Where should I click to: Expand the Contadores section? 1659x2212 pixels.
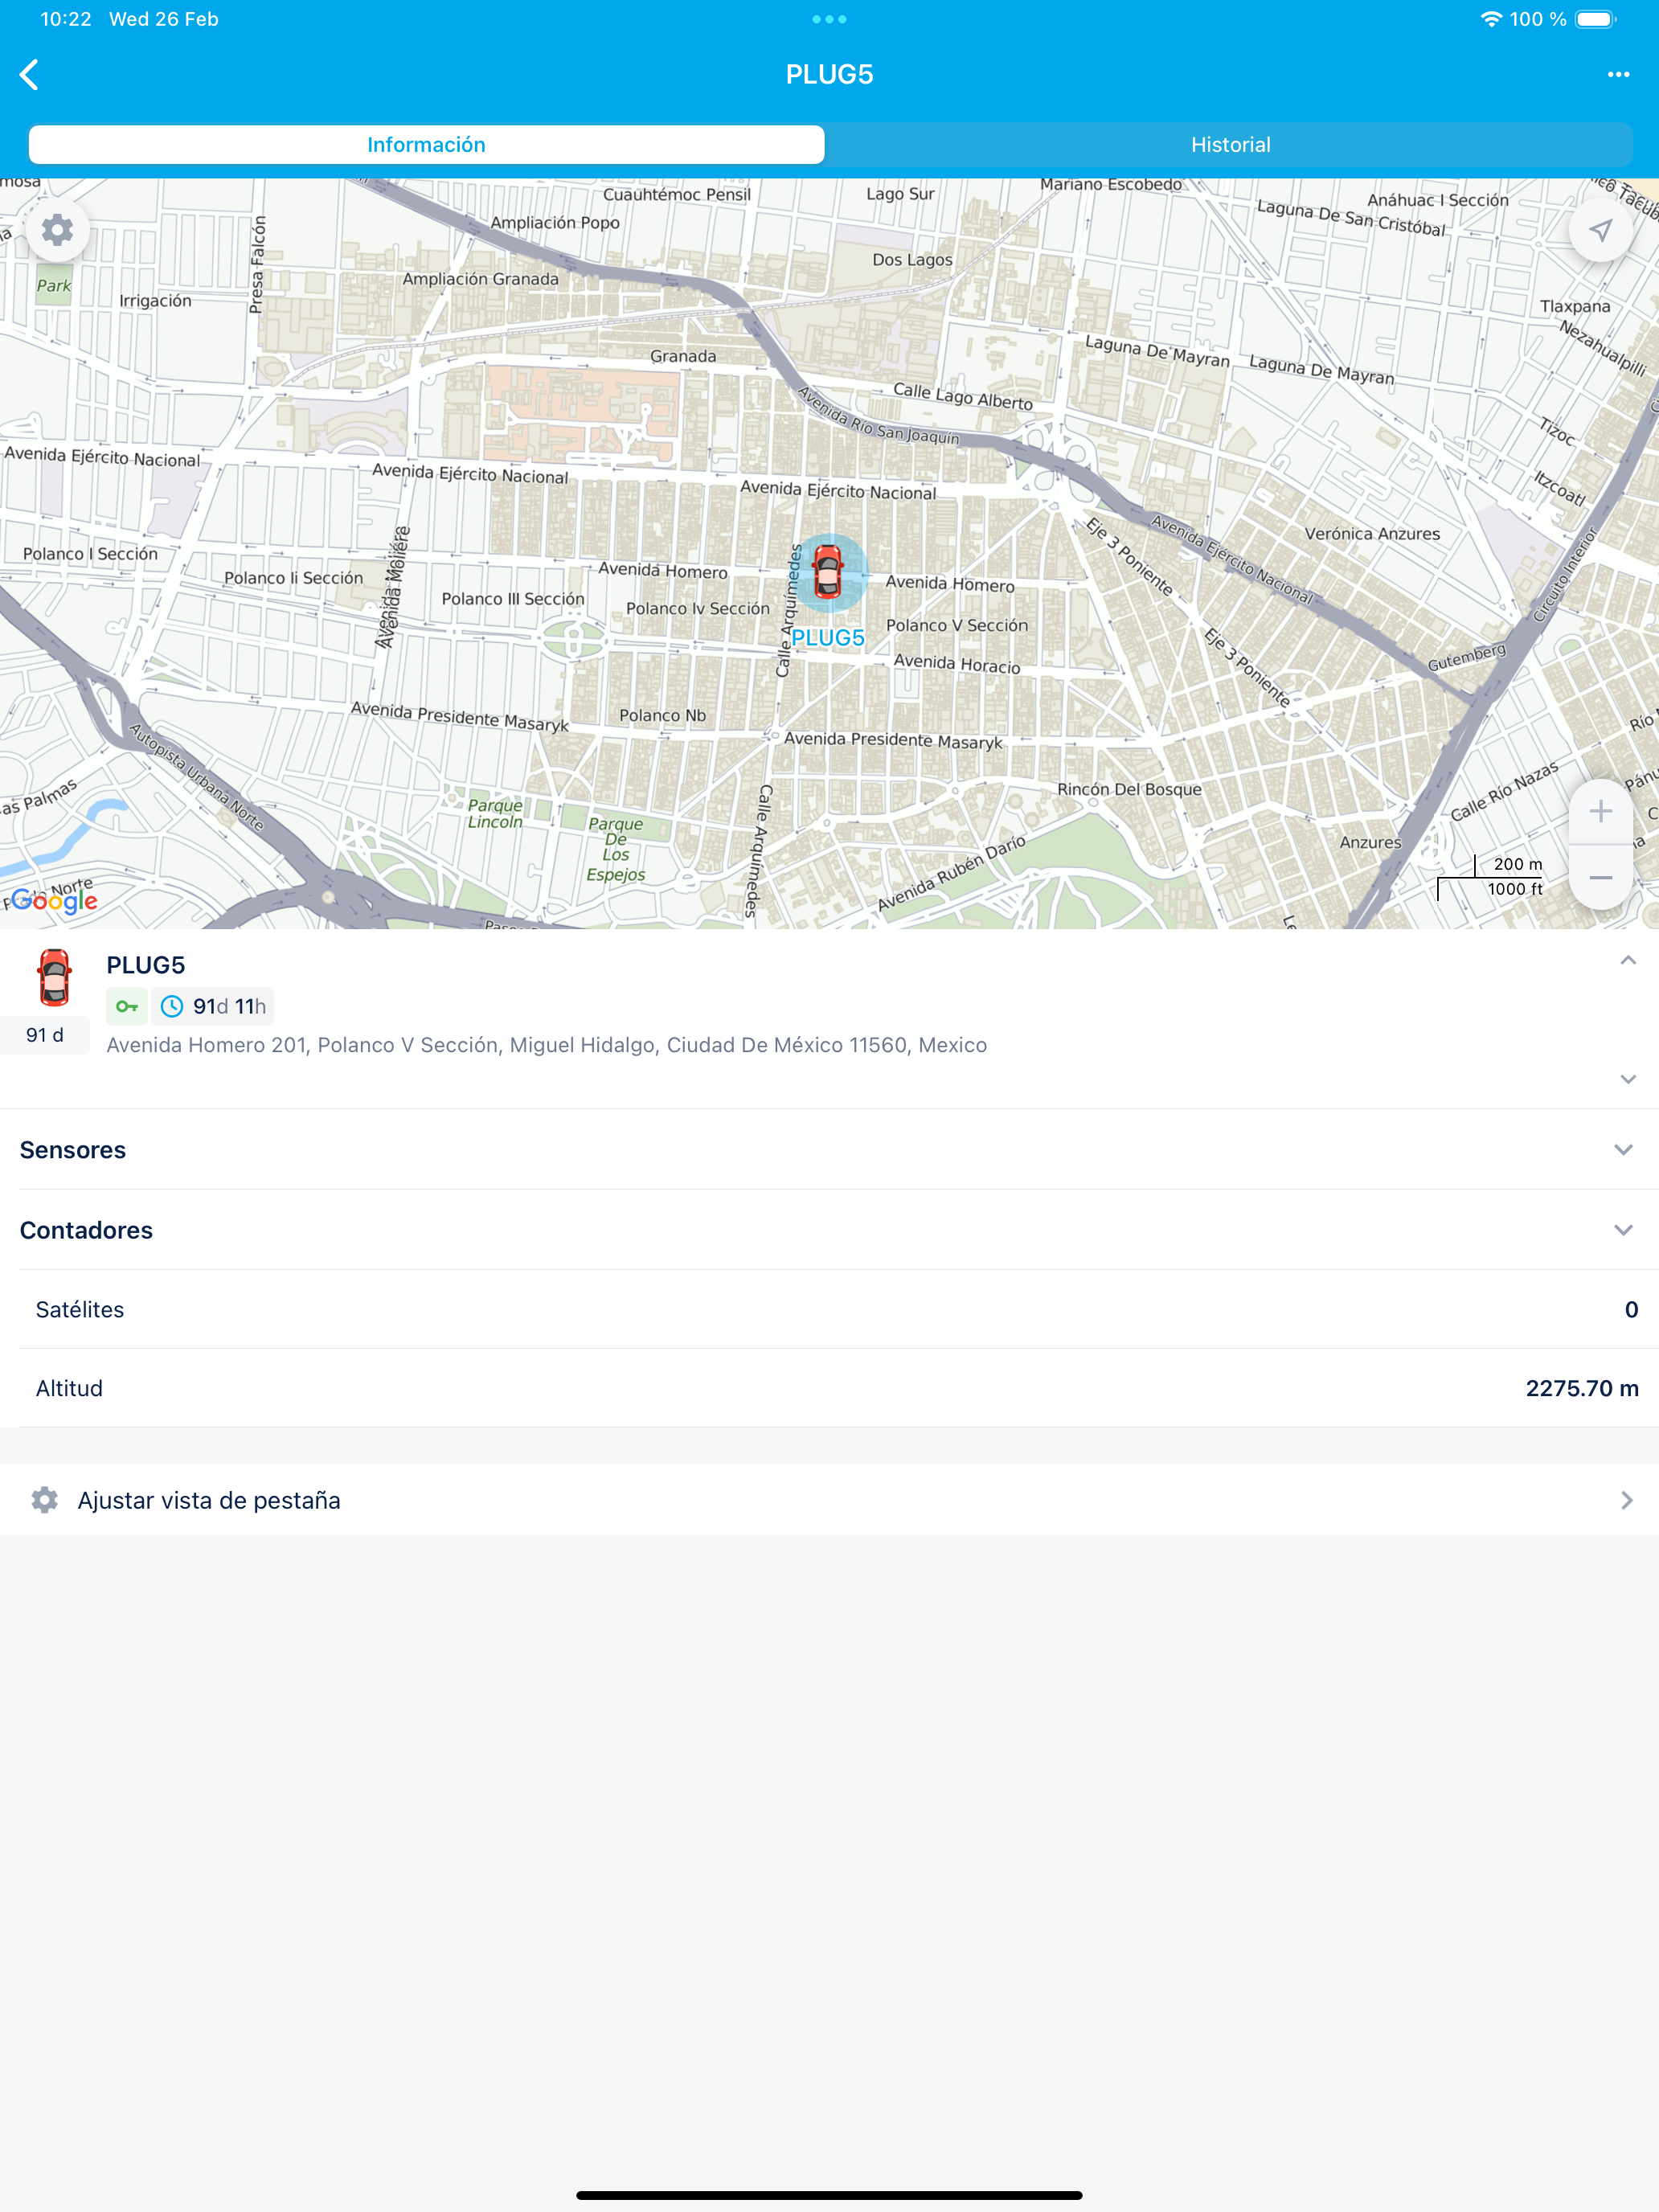click(x=829, y=1229)
